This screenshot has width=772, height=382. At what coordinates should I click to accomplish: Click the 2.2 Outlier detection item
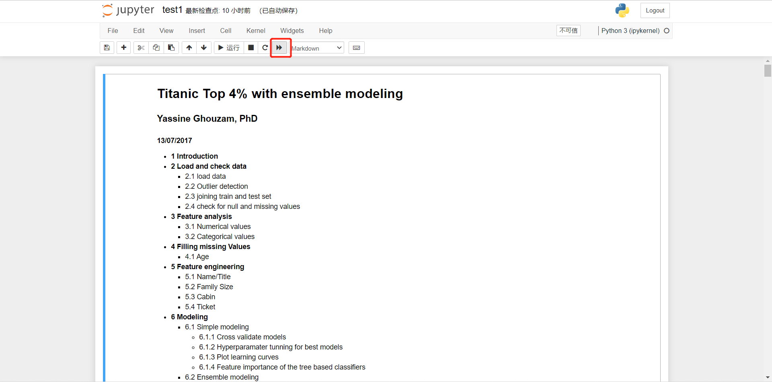pyautogui.click(x=217, y=186)
